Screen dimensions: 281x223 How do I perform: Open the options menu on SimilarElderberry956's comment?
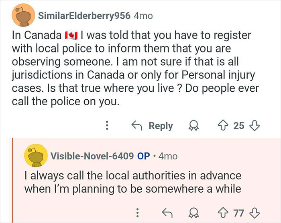107,126
